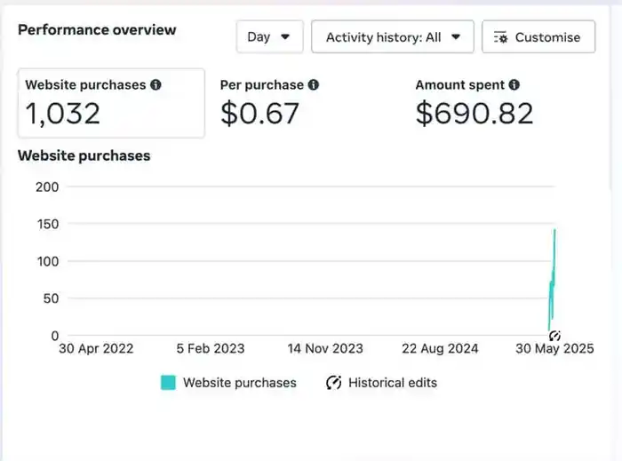Select the Amount spent $690.82 metric
The image size is (622, 461).
474,102
